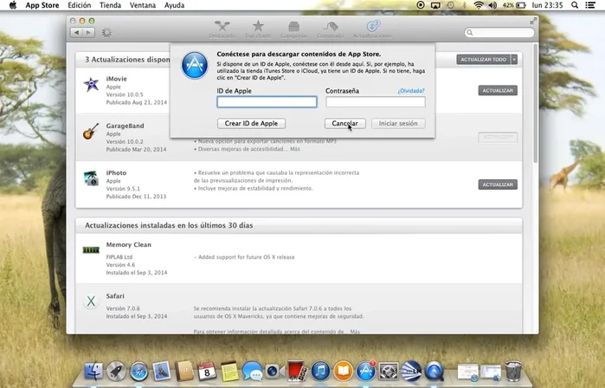Click Actualizar button for iPhoto
Viewport: 605px width, 388px height.
click(x=498, y=184)
